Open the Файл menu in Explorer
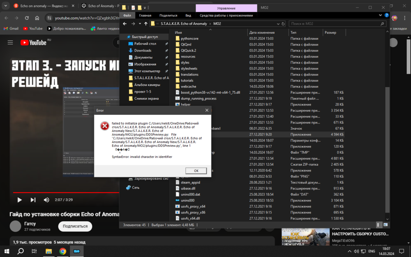 tap(127, 15)
